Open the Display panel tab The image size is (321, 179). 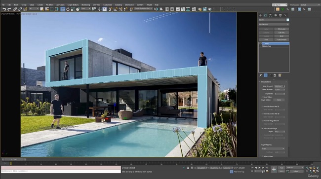(x=281, y=15)
